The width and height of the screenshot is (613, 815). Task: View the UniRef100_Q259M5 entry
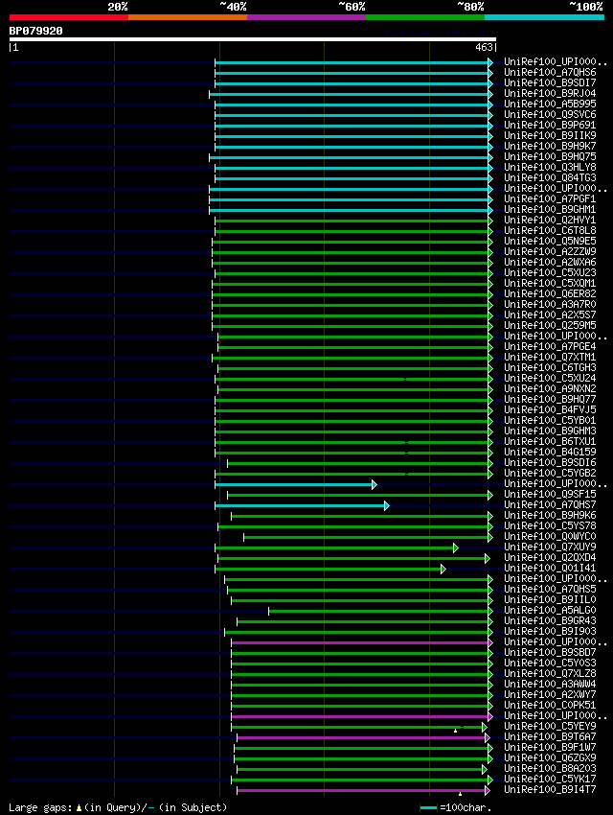tap(550, 325)
